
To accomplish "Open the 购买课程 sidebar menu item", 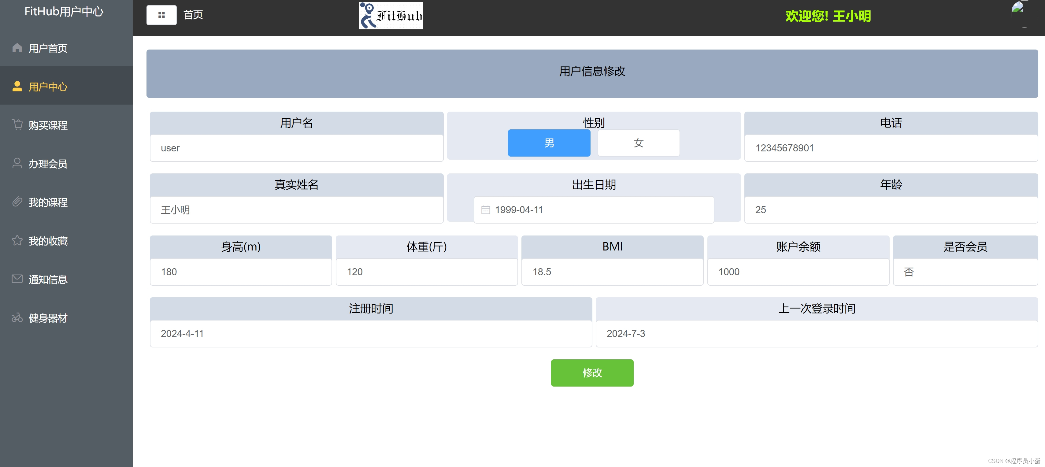I will point(48,125).
